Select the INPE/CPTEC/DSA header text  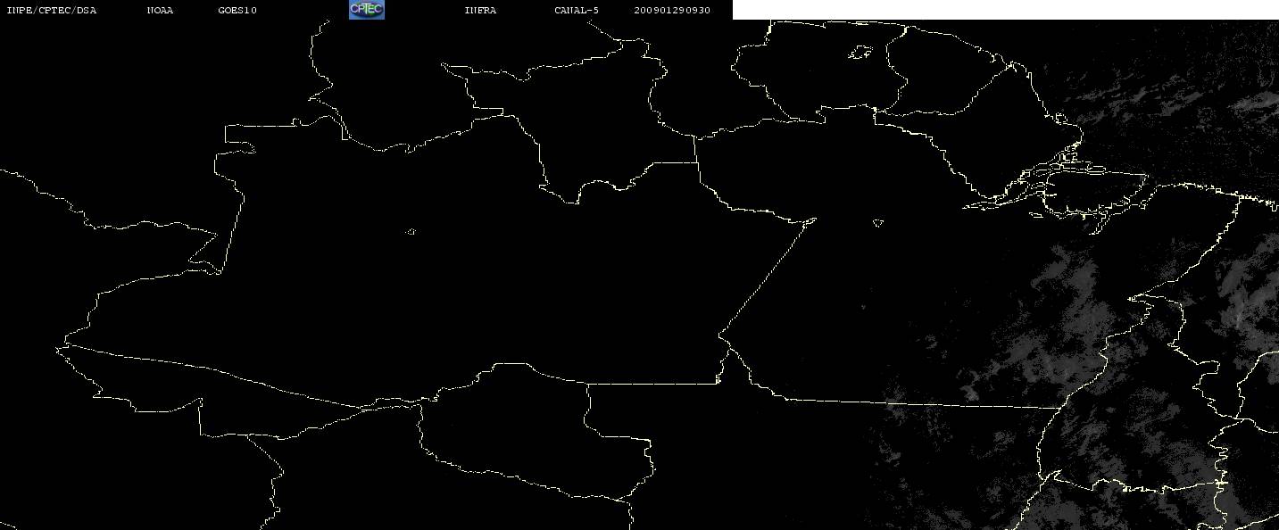click(x=51, y=10)
